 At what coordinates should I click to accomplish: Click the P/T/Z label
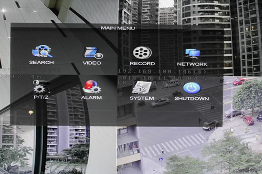(x=41, y=97)
